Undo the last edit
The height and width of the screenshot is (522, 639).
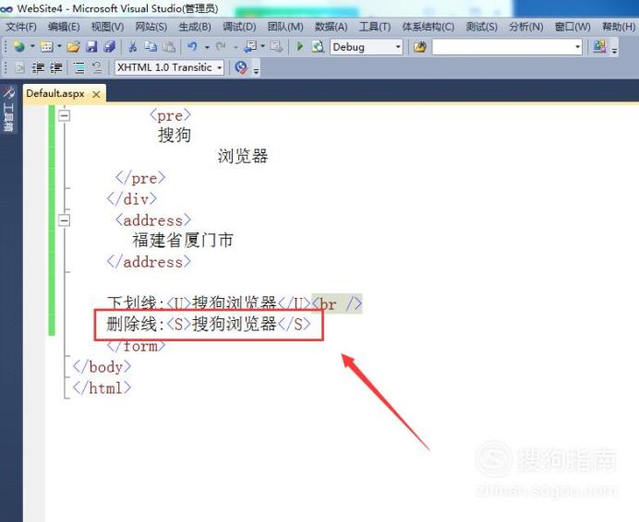coord(192,47)
